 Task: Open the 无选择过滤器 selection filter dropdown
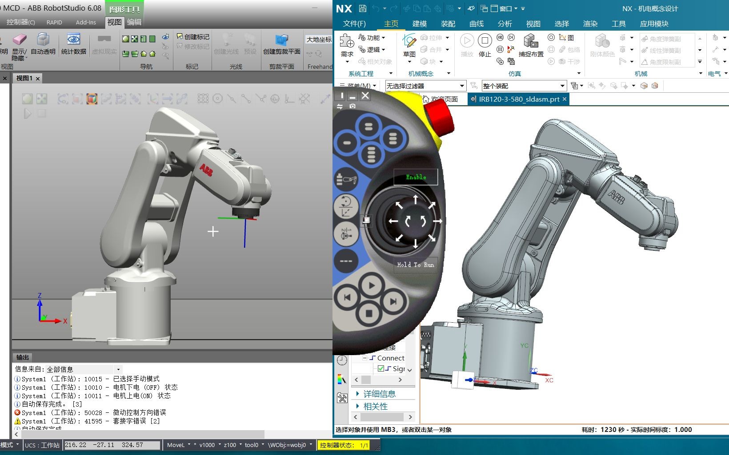coord(462,85)
